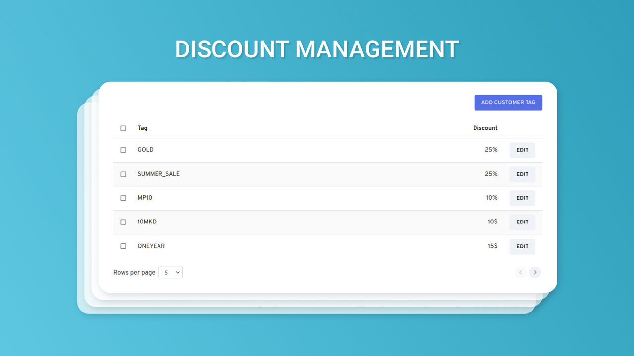Click the Tag column header
The width and height of the screenshot is (634, 356).
tap(142, 128)
